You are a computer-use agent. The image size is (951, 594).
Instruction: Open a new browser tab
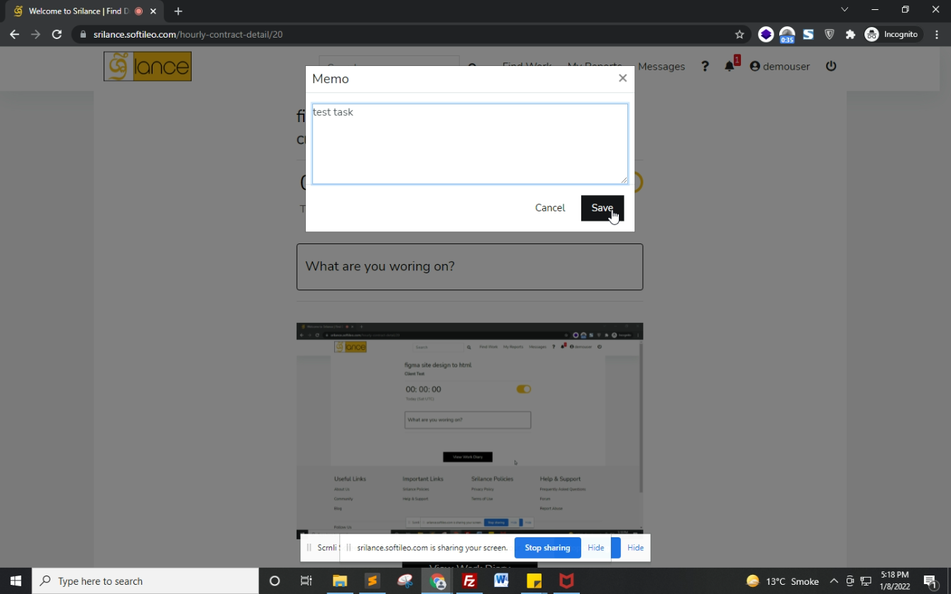point(178,11)
